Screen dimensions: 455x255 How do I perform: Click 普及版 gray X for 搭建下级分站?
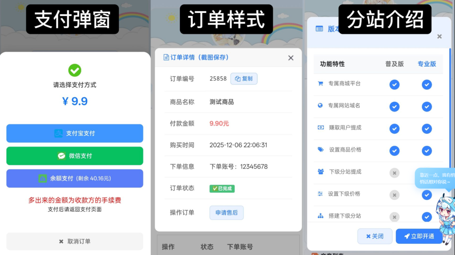coord(395,217)
